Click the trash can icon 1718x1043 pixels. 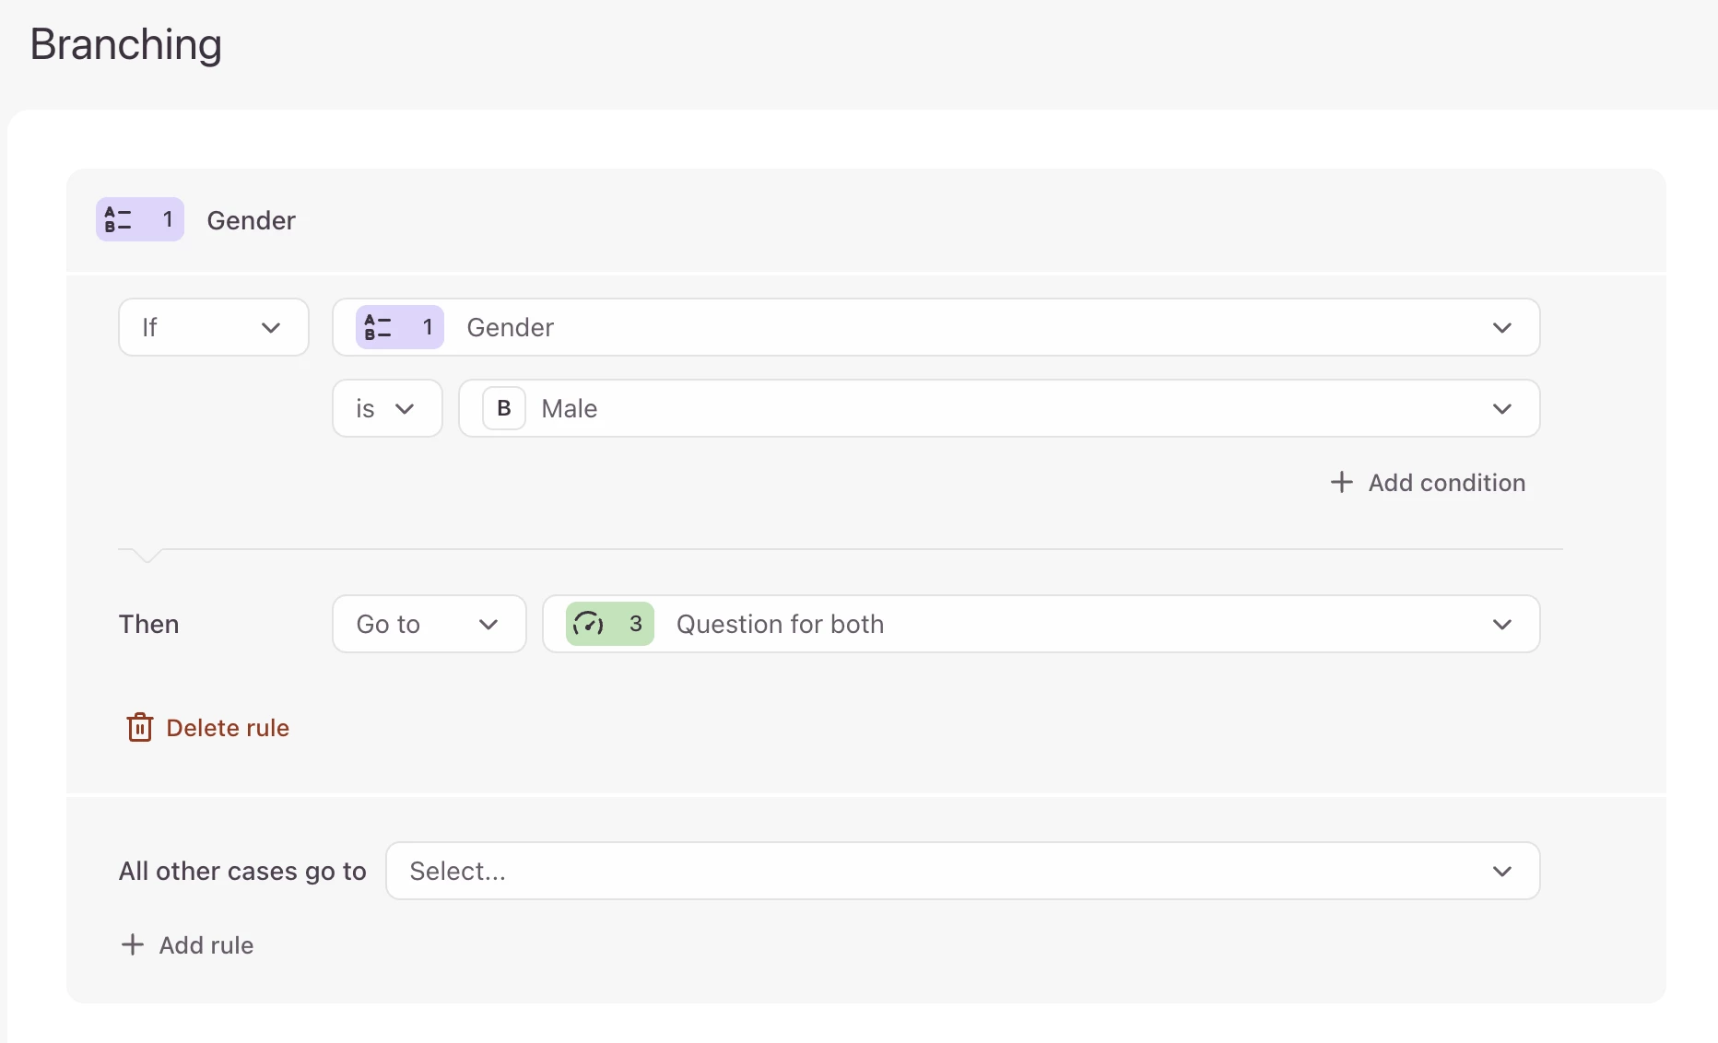pyautogui.click(x=139, y=727)
